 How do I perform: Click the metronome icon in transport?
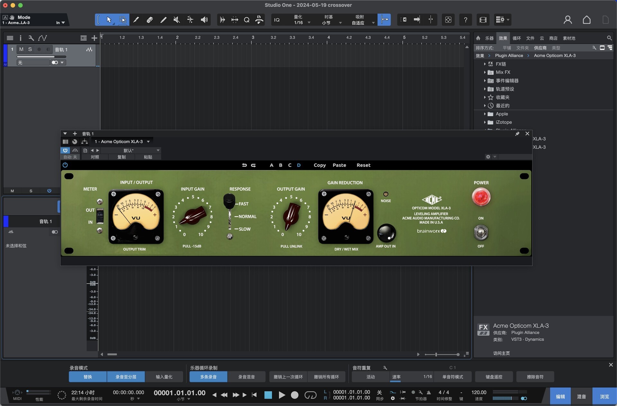(429, 392)
